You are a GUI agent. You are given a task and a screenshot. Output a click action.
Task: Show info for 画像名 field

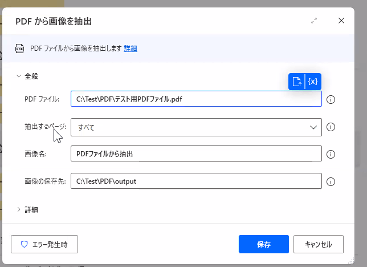click(x=331, y=154)
